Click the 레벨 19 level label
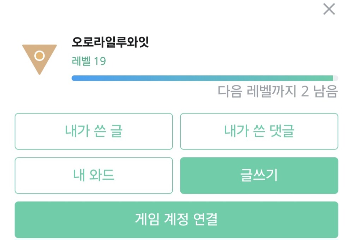Screen dimensions: 353x240 coord(89,62)
